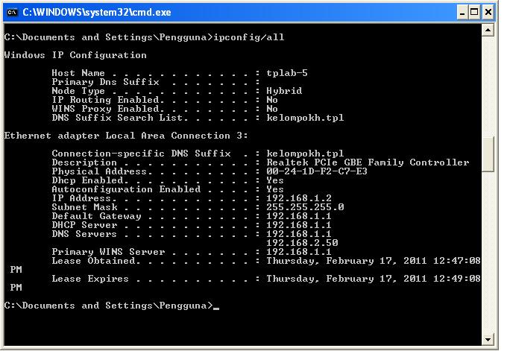
Task: Click physical address 00-24-1D-F2-C7-E3
Action: pos(317,171)
